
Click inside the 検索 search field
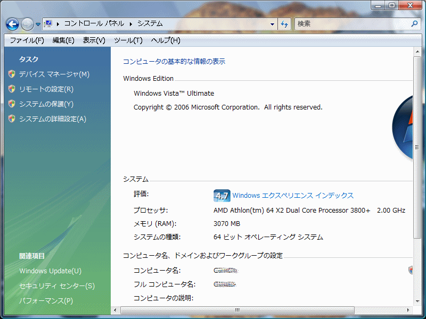pos(351,24)
